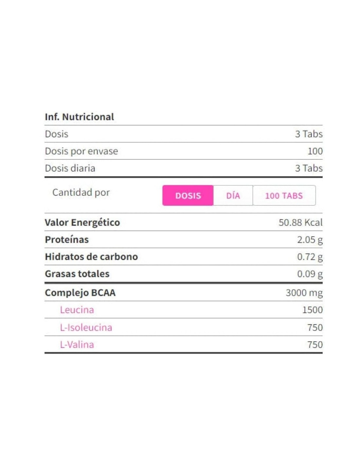Click the Grasas totales label
The height and width of the screenshot is (466, 360).
(x=77, y=274)
